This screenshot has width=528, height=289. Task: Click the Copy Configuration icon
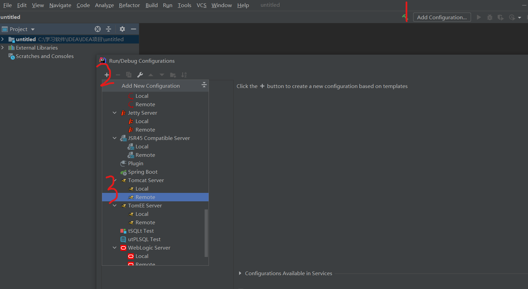coord(129,75)
